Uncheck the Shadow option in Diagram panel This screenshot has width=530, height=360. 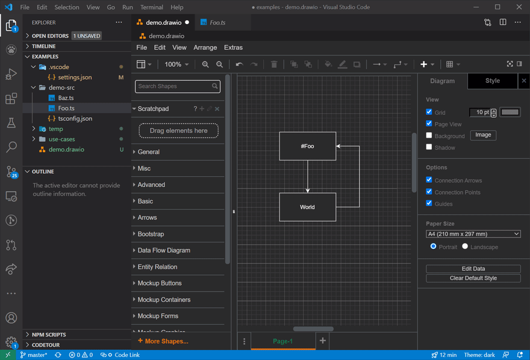tap(429, 147)
